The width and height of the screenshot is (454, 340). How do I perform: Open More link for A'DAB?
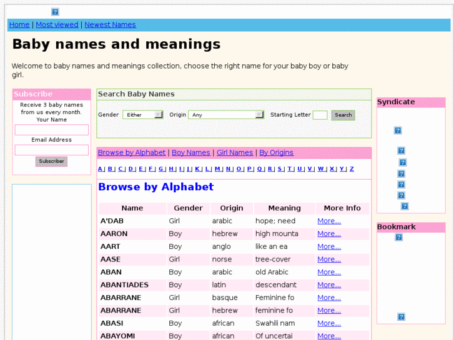[x=329, y=221]
